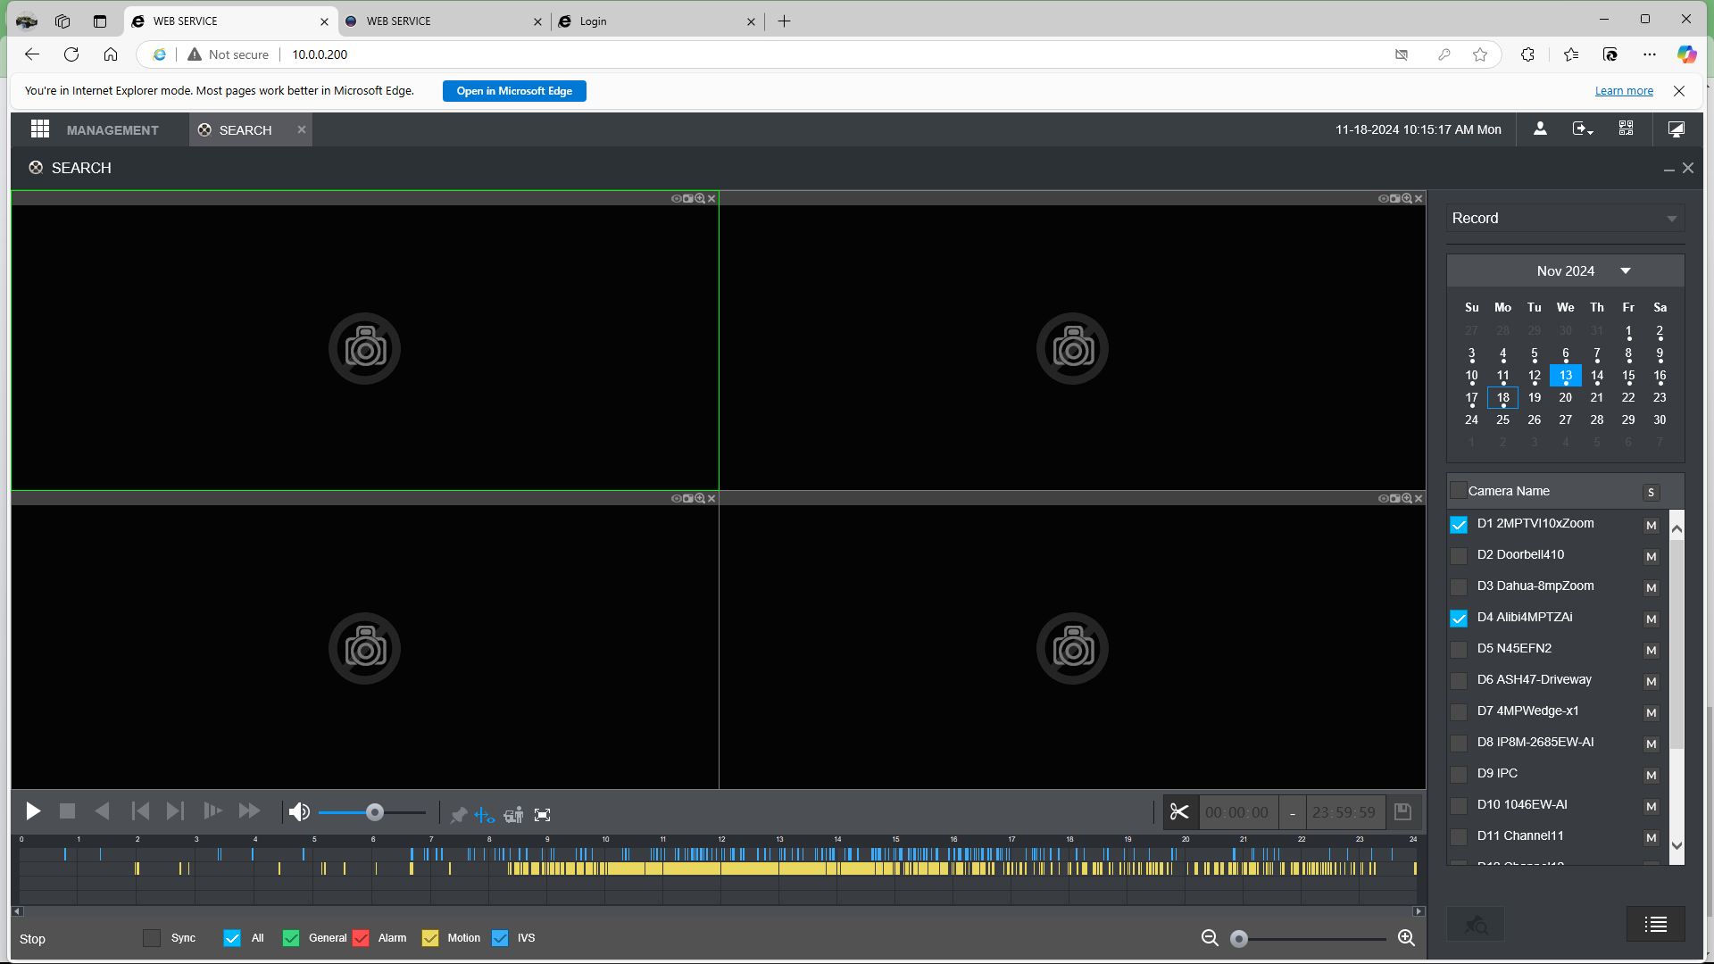Open the user account icon

tap(1540, 129)
